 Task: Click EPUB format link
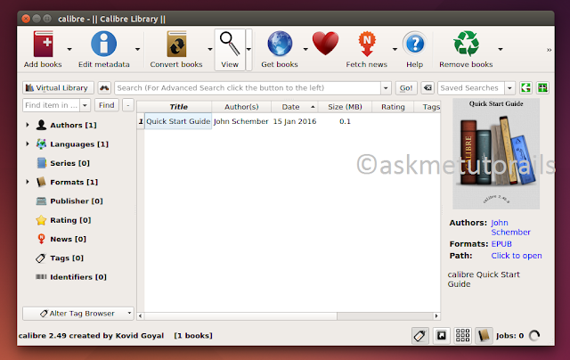[501, 243]
